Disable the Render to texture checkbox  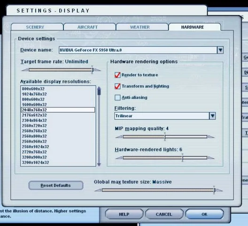(x=117, y=75)
